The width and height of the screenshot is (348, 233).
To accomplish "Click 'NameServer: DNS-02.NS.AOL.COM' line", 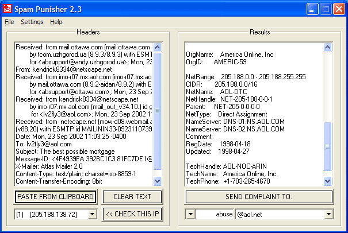I will click(x=235, y=129).
